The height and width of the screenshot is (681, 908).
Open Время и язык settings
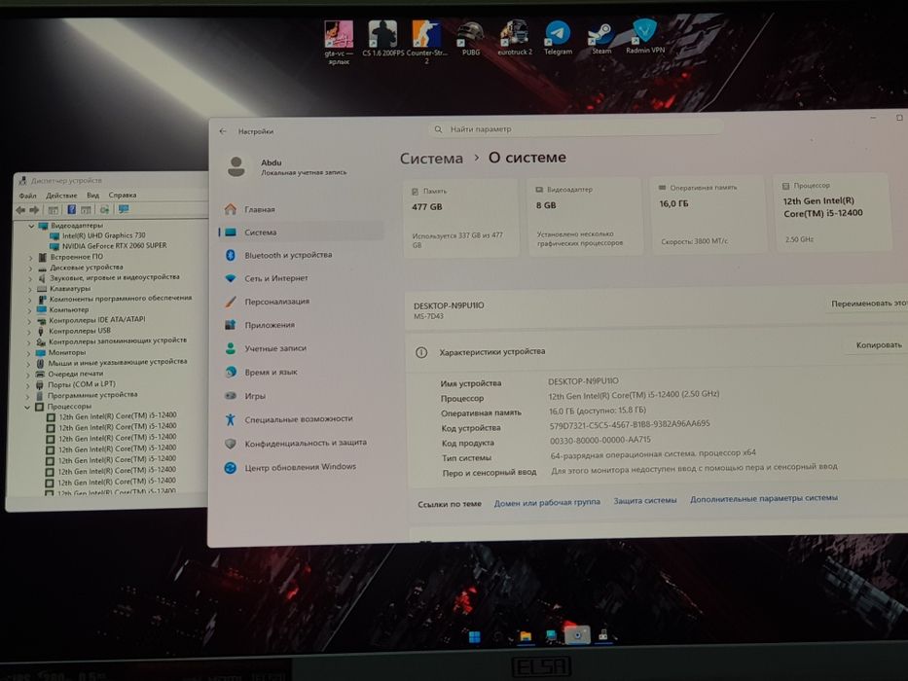271,372
